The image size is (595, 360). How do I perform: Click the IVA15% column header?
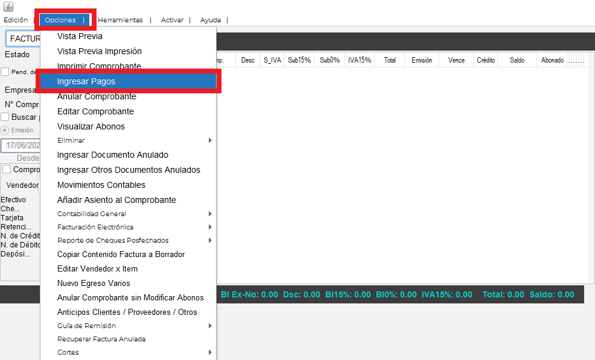click(x=359, y=60)
